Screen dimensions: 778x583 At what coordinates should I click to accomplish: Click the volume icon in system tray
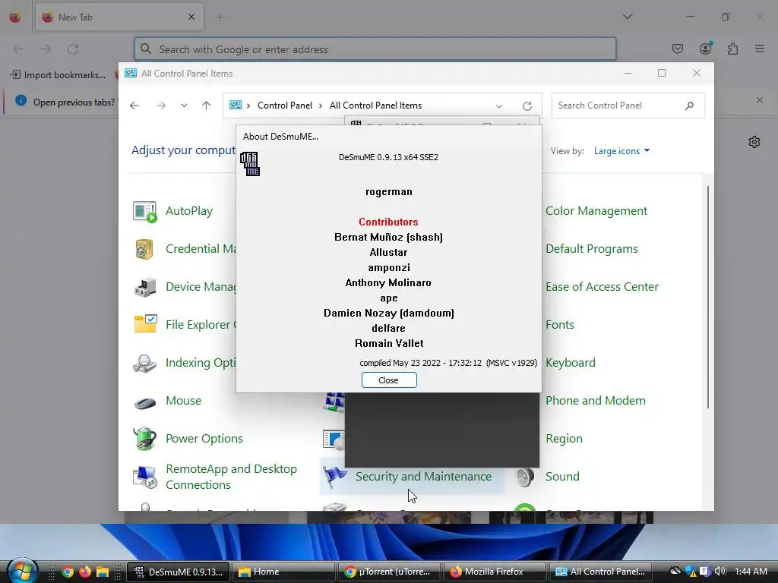click(720, 572)
